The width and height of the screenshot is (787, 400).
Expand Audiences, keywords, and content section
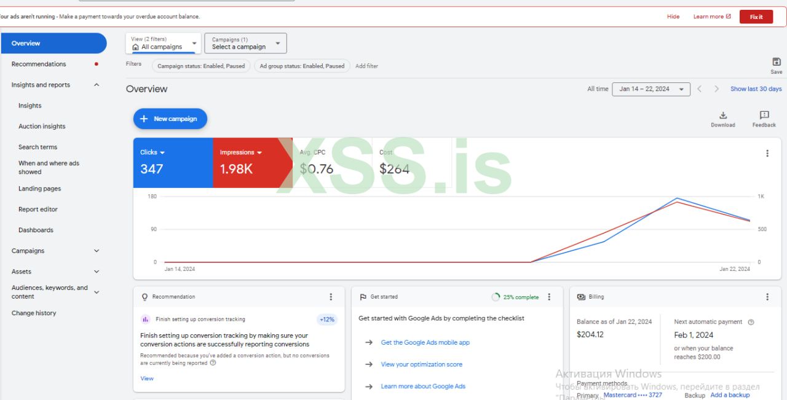97,292
